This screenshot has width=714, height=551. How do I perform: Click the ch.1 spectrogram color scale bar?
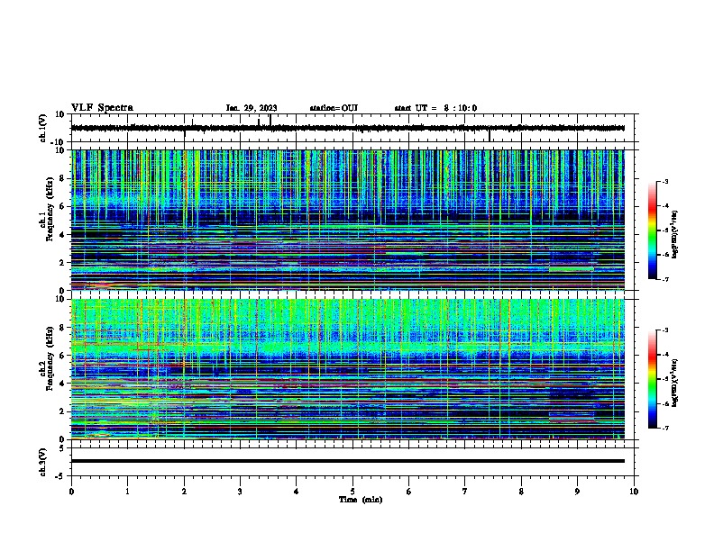tap(652, 230)
